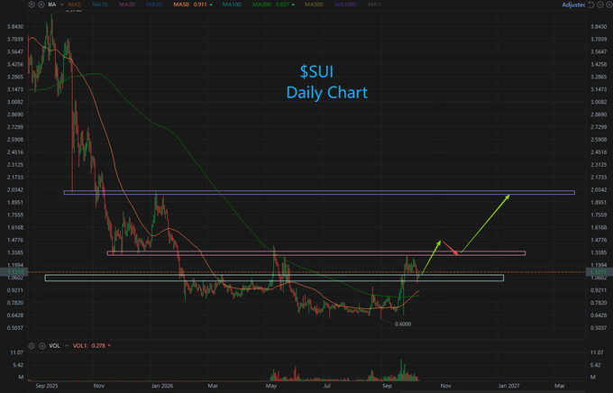
Task: Open the Adjusted price mode link
Action: pos(573,5)
